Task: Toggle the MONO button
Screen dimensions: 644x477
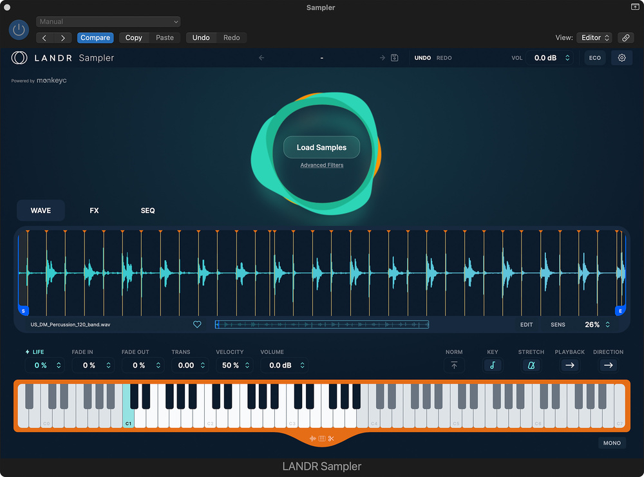Action: (612, 443)
